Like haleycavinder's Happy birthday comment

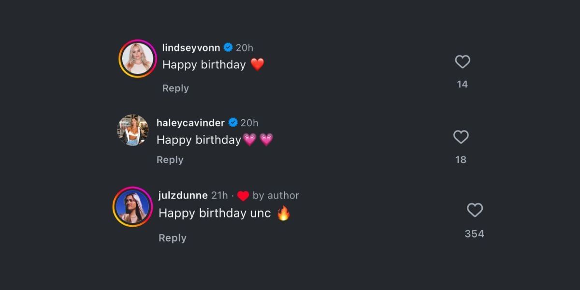click(x=461, y=137)
